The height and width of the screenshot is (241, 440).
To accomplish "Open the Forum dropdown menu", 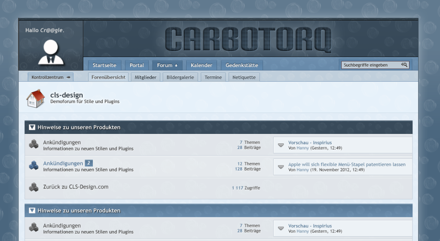I will click(167, 65).
